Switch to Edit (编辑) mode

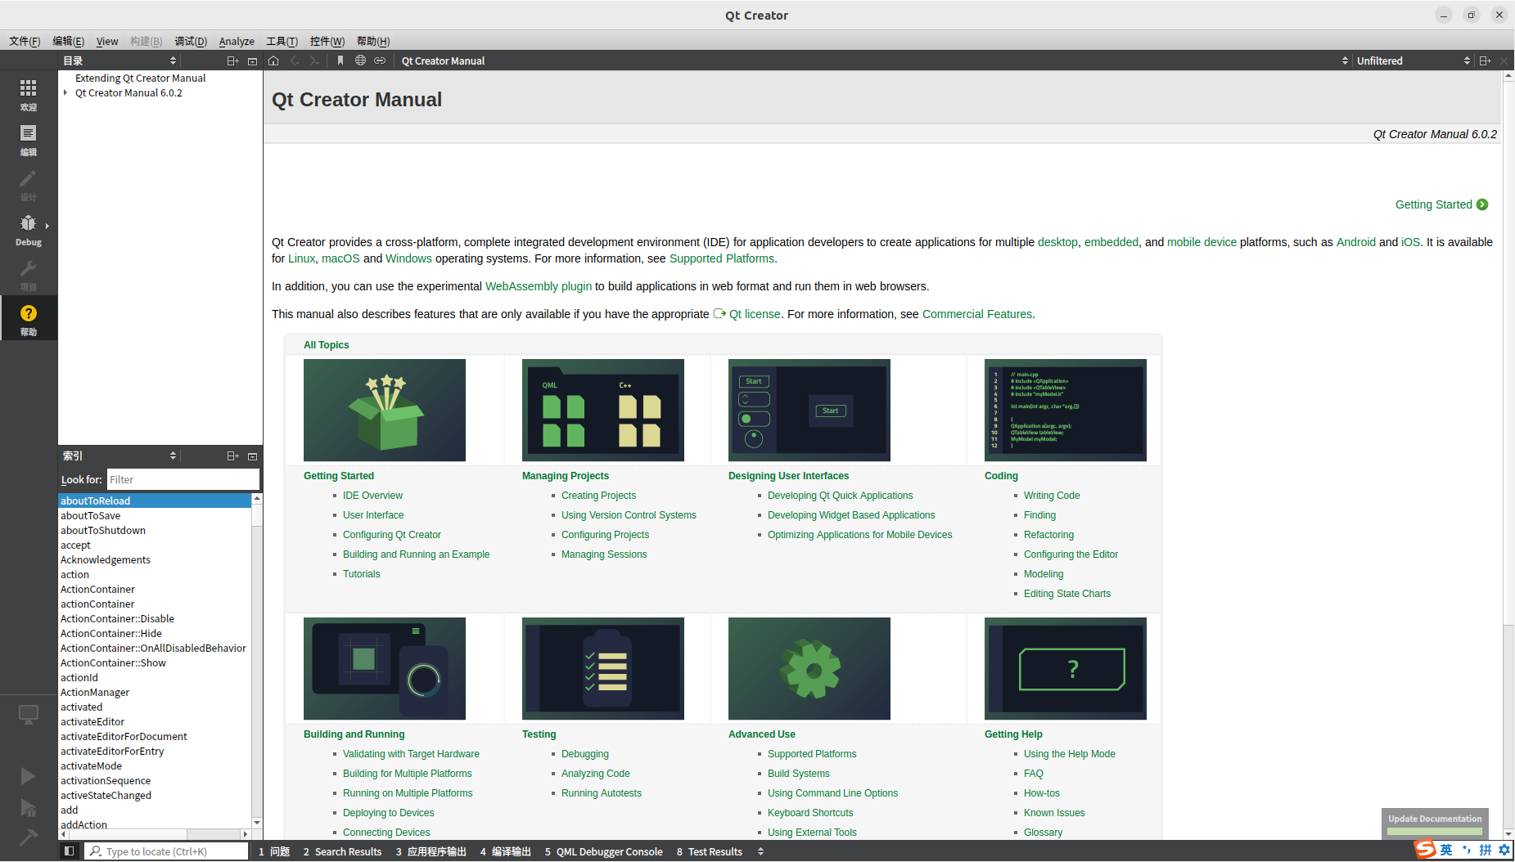pos(28,140)
